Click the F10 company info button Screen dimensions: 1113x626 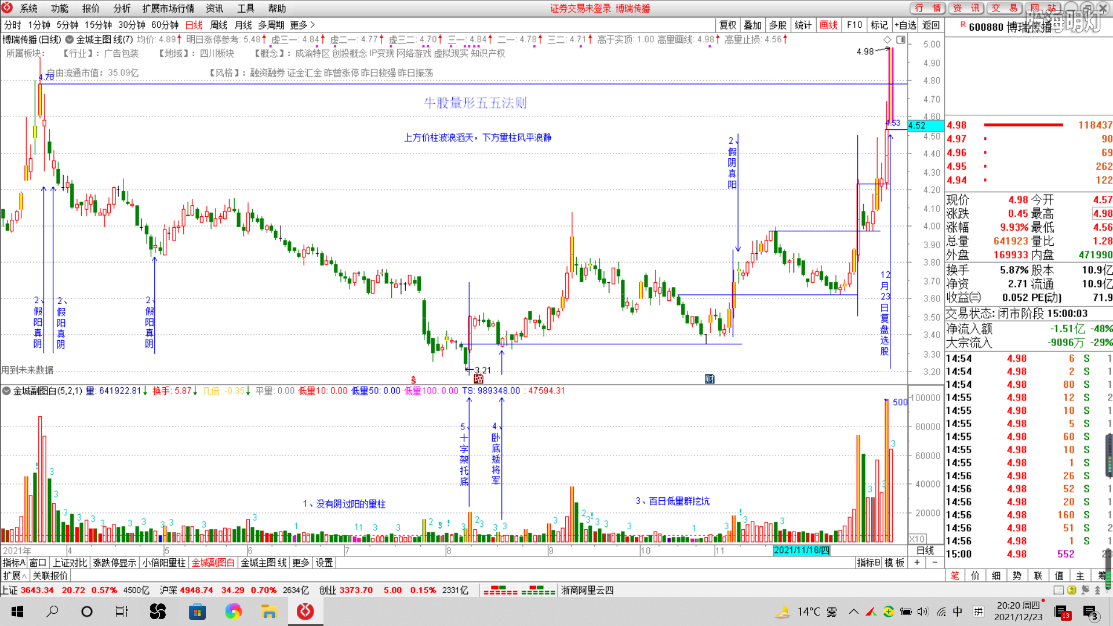pos(854,25)
